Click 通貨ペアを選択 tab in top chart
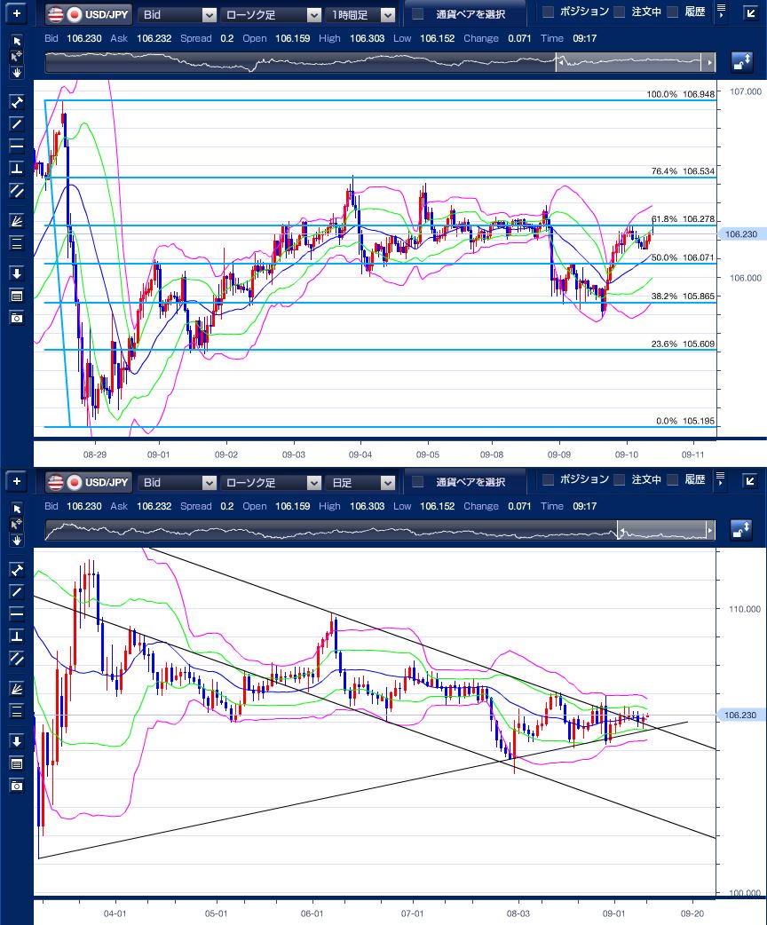The height and width of the screenshot is (925, 767). coord(462,14)
